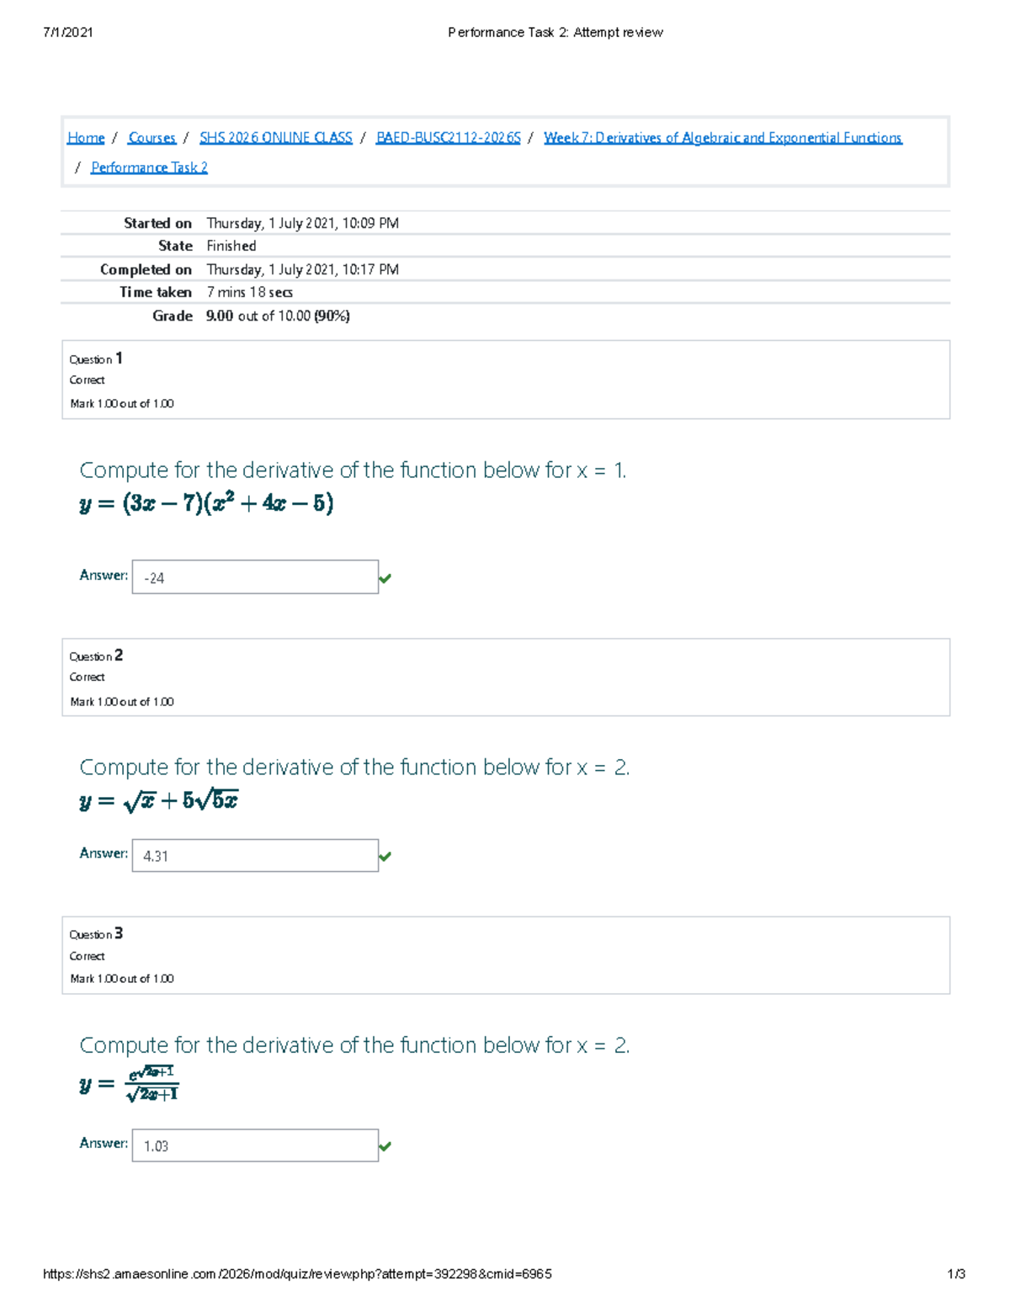
Task: Select the Correct status under Question 3
Action: pyautogui.click(x=87, y=956)
